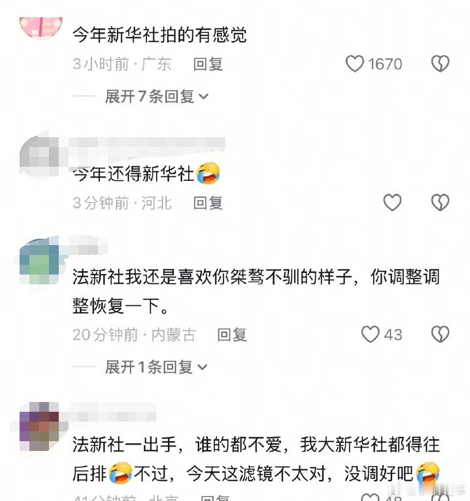This screenshot has height=501, width=470.
Task: Dislike the 河北 comment via broken heart
Action: [x=440, y=202]
